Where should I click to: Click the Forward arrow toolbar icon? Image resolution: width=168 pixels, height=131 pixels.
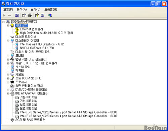tap(9, 15)
